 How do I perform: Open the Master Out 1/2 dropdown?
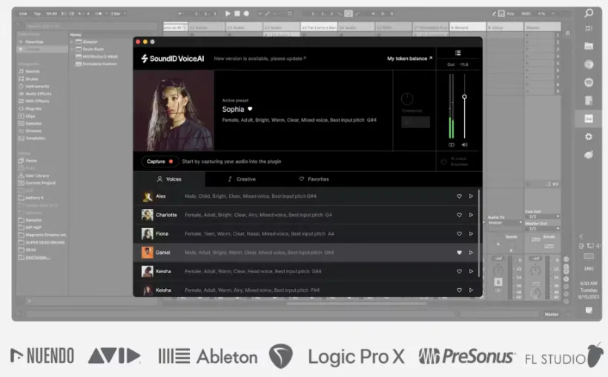tap(543, 229)
